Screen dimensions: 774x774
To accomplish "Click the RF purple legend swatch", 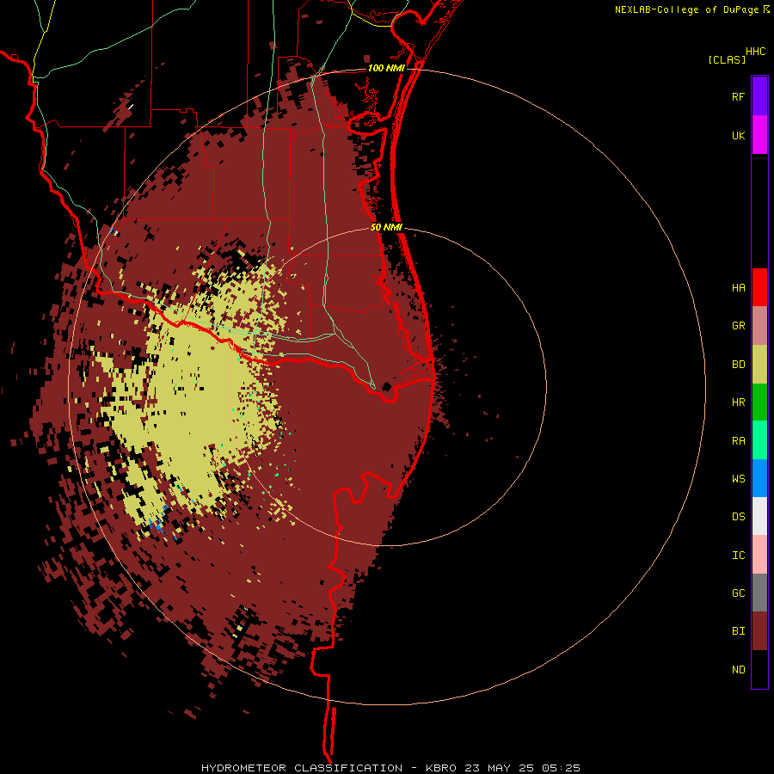I will [759, 96].
